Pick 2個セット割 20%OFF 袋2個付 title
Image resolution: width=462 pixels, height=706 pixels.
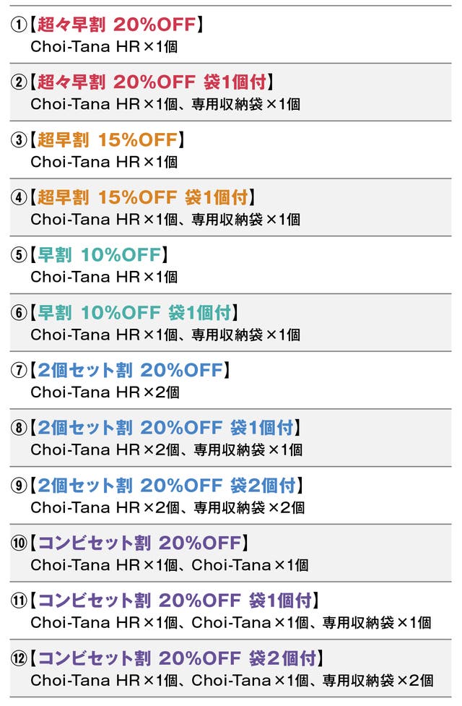pos(167,486)
